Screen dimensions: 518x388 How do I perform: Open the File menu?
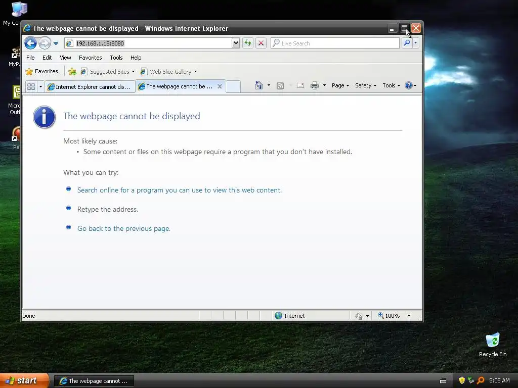[30, 58]
